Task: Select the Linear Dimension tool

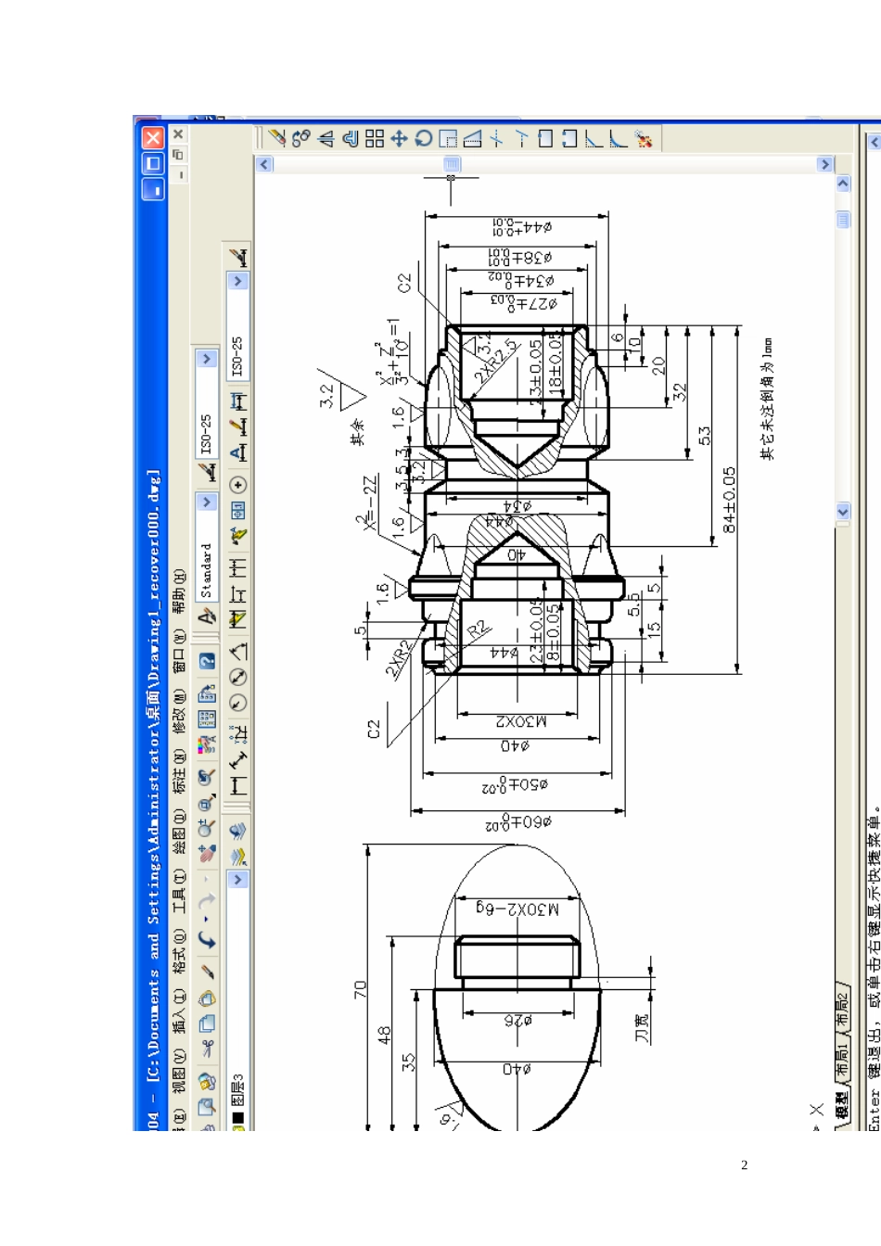Action: (238, 786)
